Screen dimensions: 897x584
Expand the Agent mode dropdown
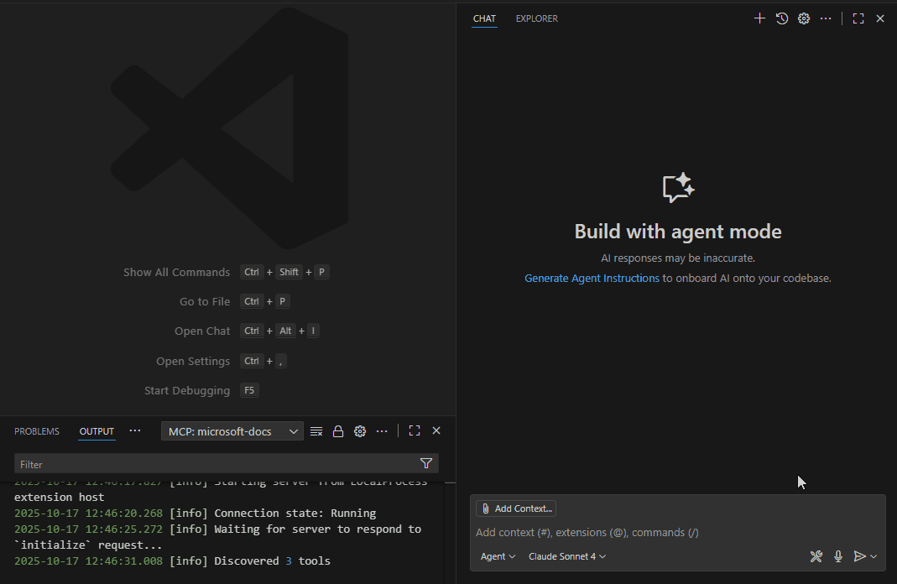point(498,556)
